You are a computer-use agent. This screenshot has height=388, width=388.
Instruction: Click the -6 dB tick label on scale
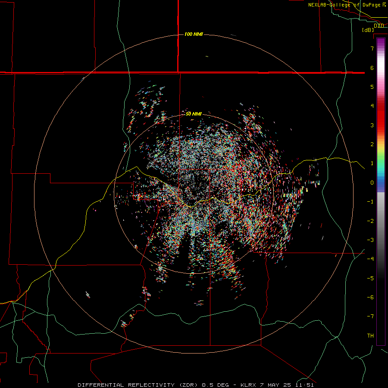(370, 297)
